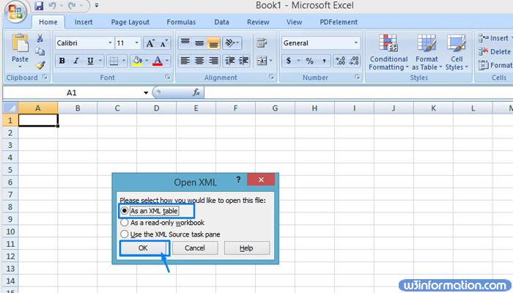The image size is (513, 293).
Task: Open Format as Table gallery
Action: pyautogui.click(x=427, y=52)
